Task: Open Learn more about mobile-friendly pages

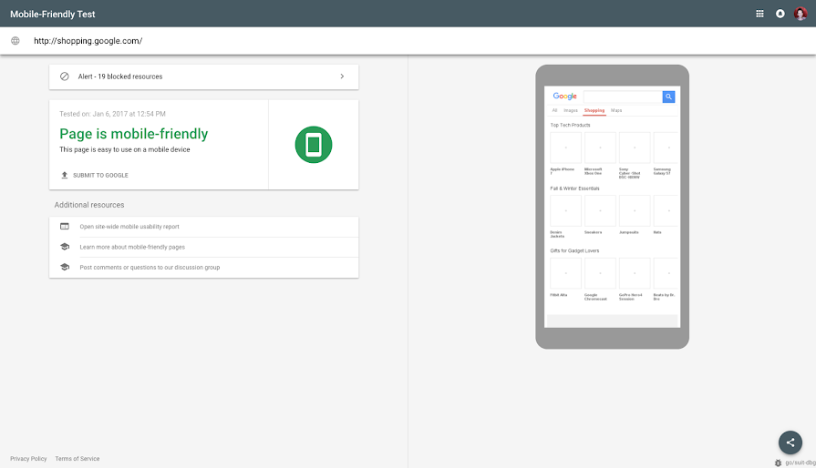Action: [132, 247]
